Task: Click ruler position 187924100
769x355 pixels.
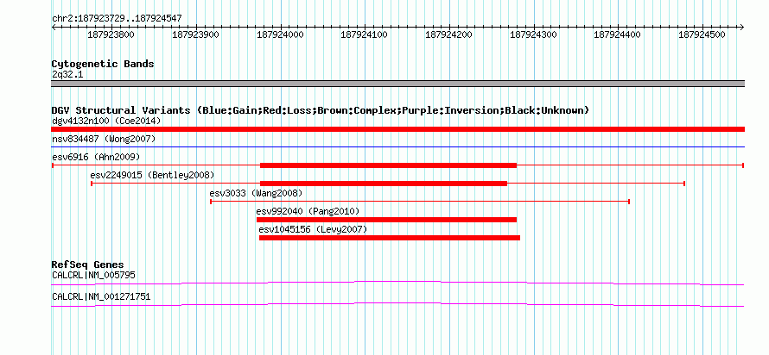Action: point(365,34)
